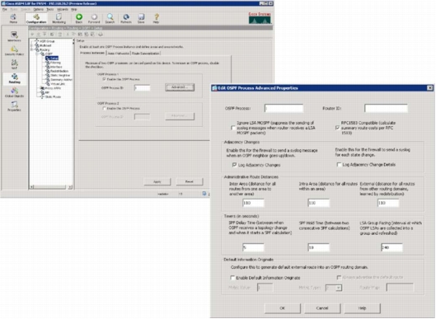Open Interfaces in the left sidebar

click(14, 37)
